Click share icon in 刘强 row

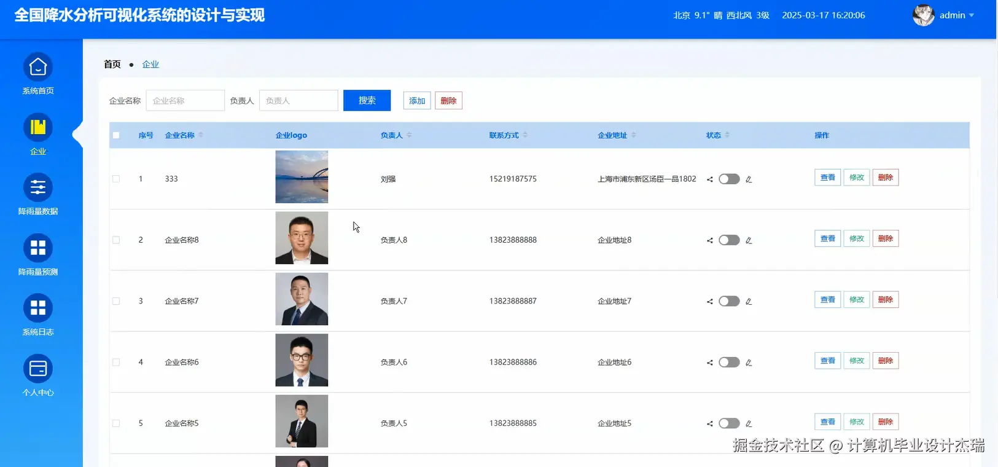coord(710,179)
